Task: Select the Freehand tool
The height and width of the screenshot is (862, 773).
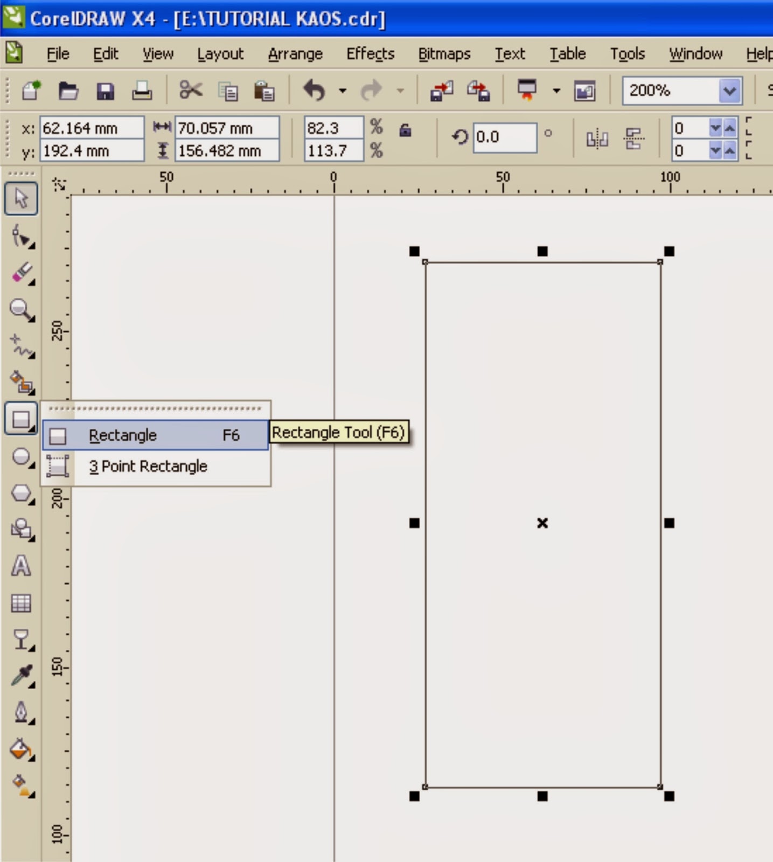Action: point(22,346)
